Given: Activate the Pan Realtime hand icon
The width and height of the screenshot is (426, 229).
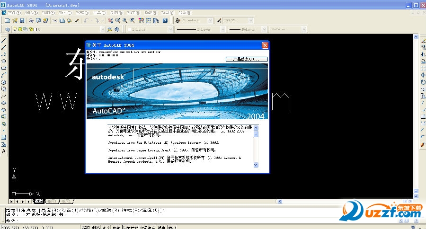Looking at the screenshot, I should (x=110, y=21).
